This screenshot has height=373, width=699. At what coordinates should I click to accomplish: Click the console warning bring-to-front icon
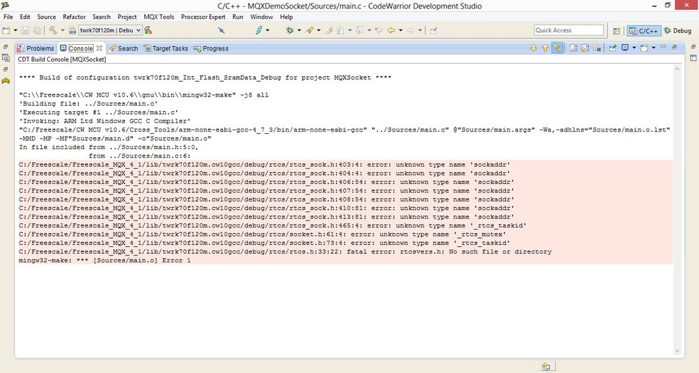tap(585, 48)
